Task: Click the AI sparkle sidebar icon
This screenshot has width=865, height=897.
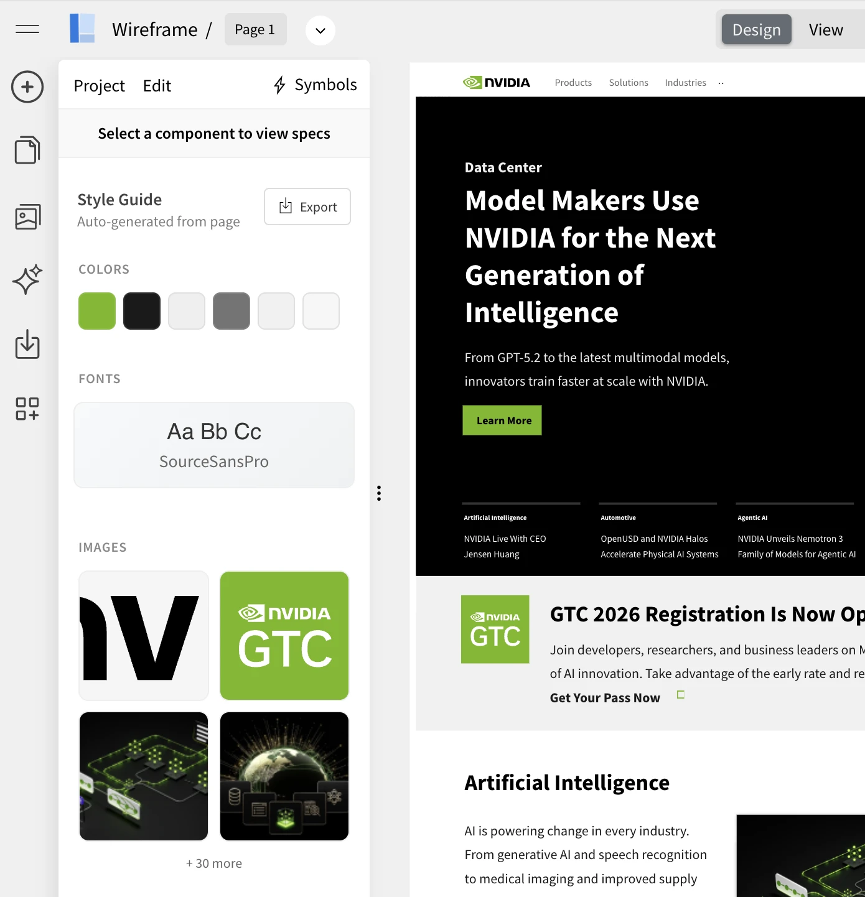Action: 27,279
